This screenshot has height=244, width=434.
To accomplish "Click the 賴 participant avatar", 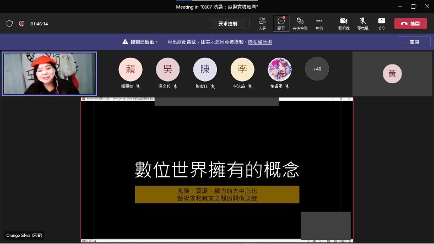I will (x=131, y=69).
